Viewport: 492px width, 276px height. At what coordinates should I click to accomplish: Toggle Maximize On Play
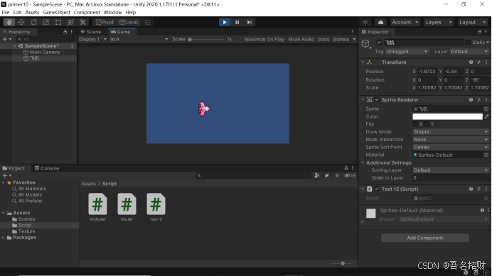click(x=264, y=39)
